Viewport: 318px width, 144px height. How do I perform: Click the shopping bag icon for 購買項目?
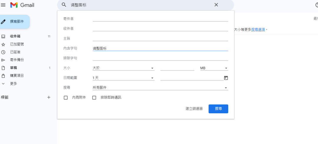3,76
